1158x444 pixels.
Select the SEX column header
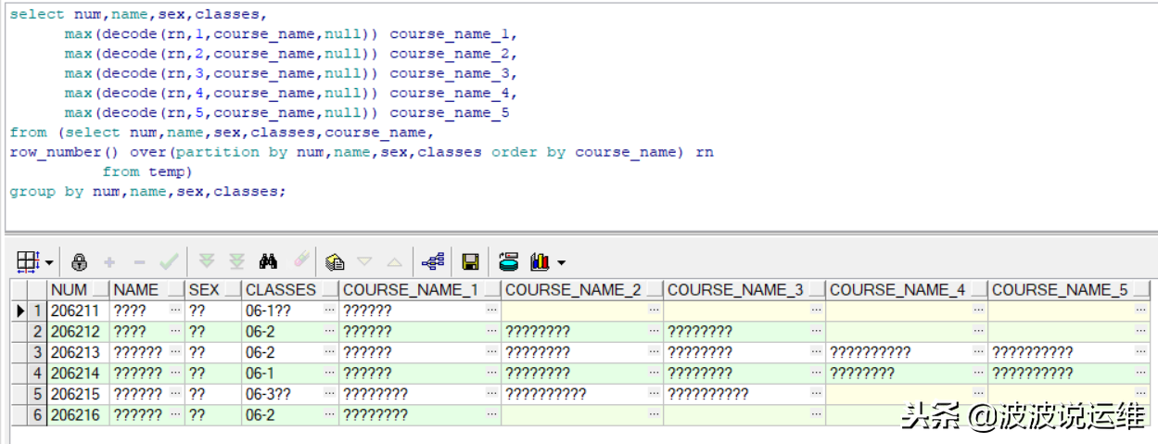click(213, 289)
